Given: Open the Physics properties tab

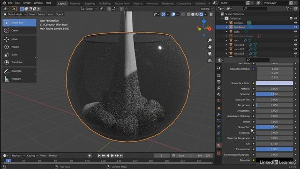Looking at the screenshot, I should 219,127.
